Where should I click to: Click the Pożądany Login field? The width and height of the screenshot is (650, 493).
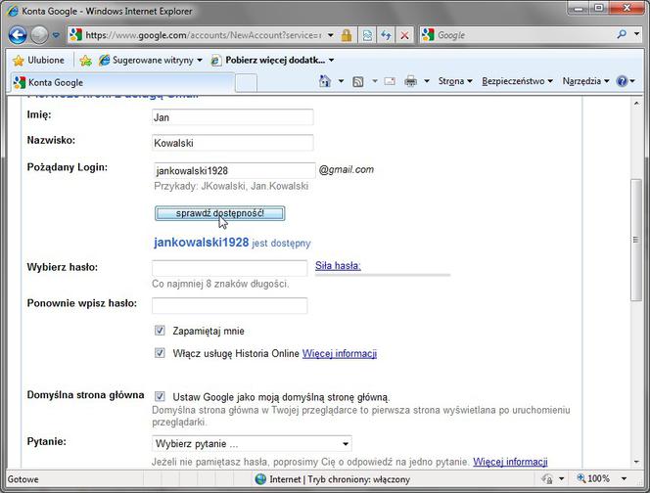[234, 170]
